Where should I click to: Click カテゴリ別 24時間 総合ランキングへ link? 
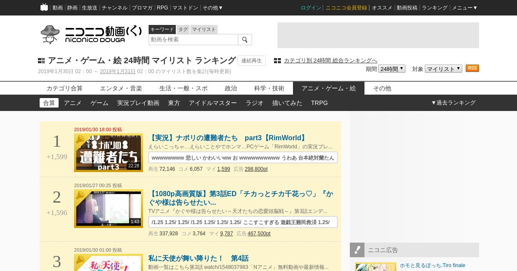pyautogui.click(x=330, y=61)
